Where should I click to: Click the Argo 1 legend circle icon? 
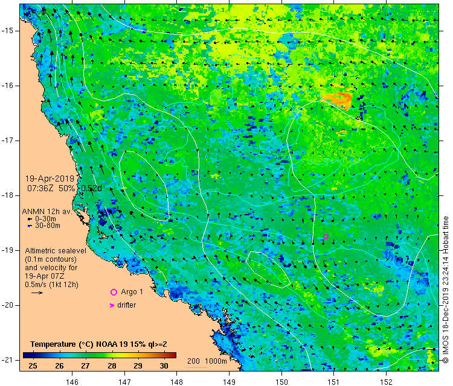(x=114, y=293)
